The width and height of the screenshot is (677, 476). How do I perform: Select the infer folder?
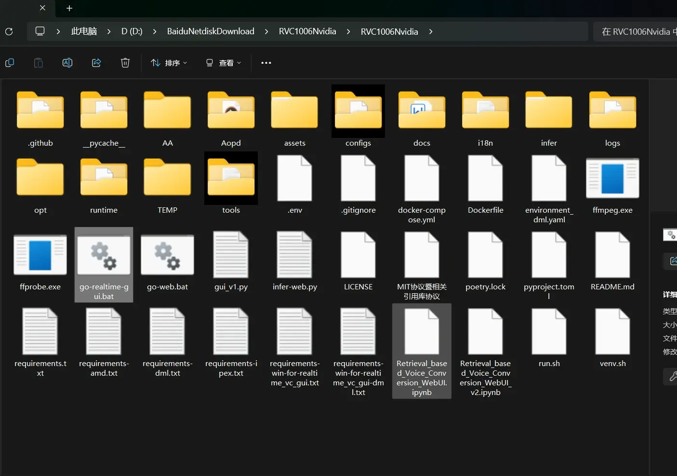pyautogui.click(x=549, y=119)
